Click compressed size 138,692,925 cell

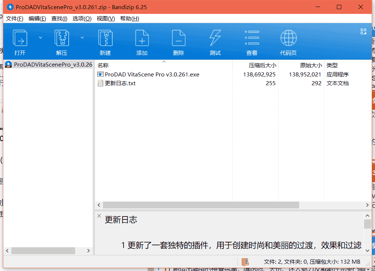point(259,75)
